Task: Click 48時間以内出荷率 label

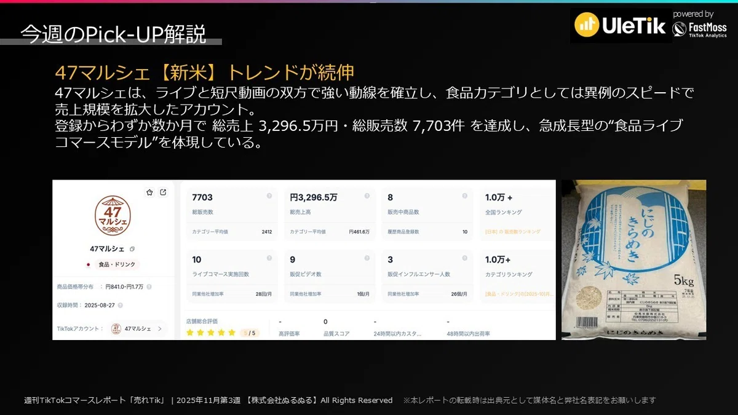Action: [469, 334]
